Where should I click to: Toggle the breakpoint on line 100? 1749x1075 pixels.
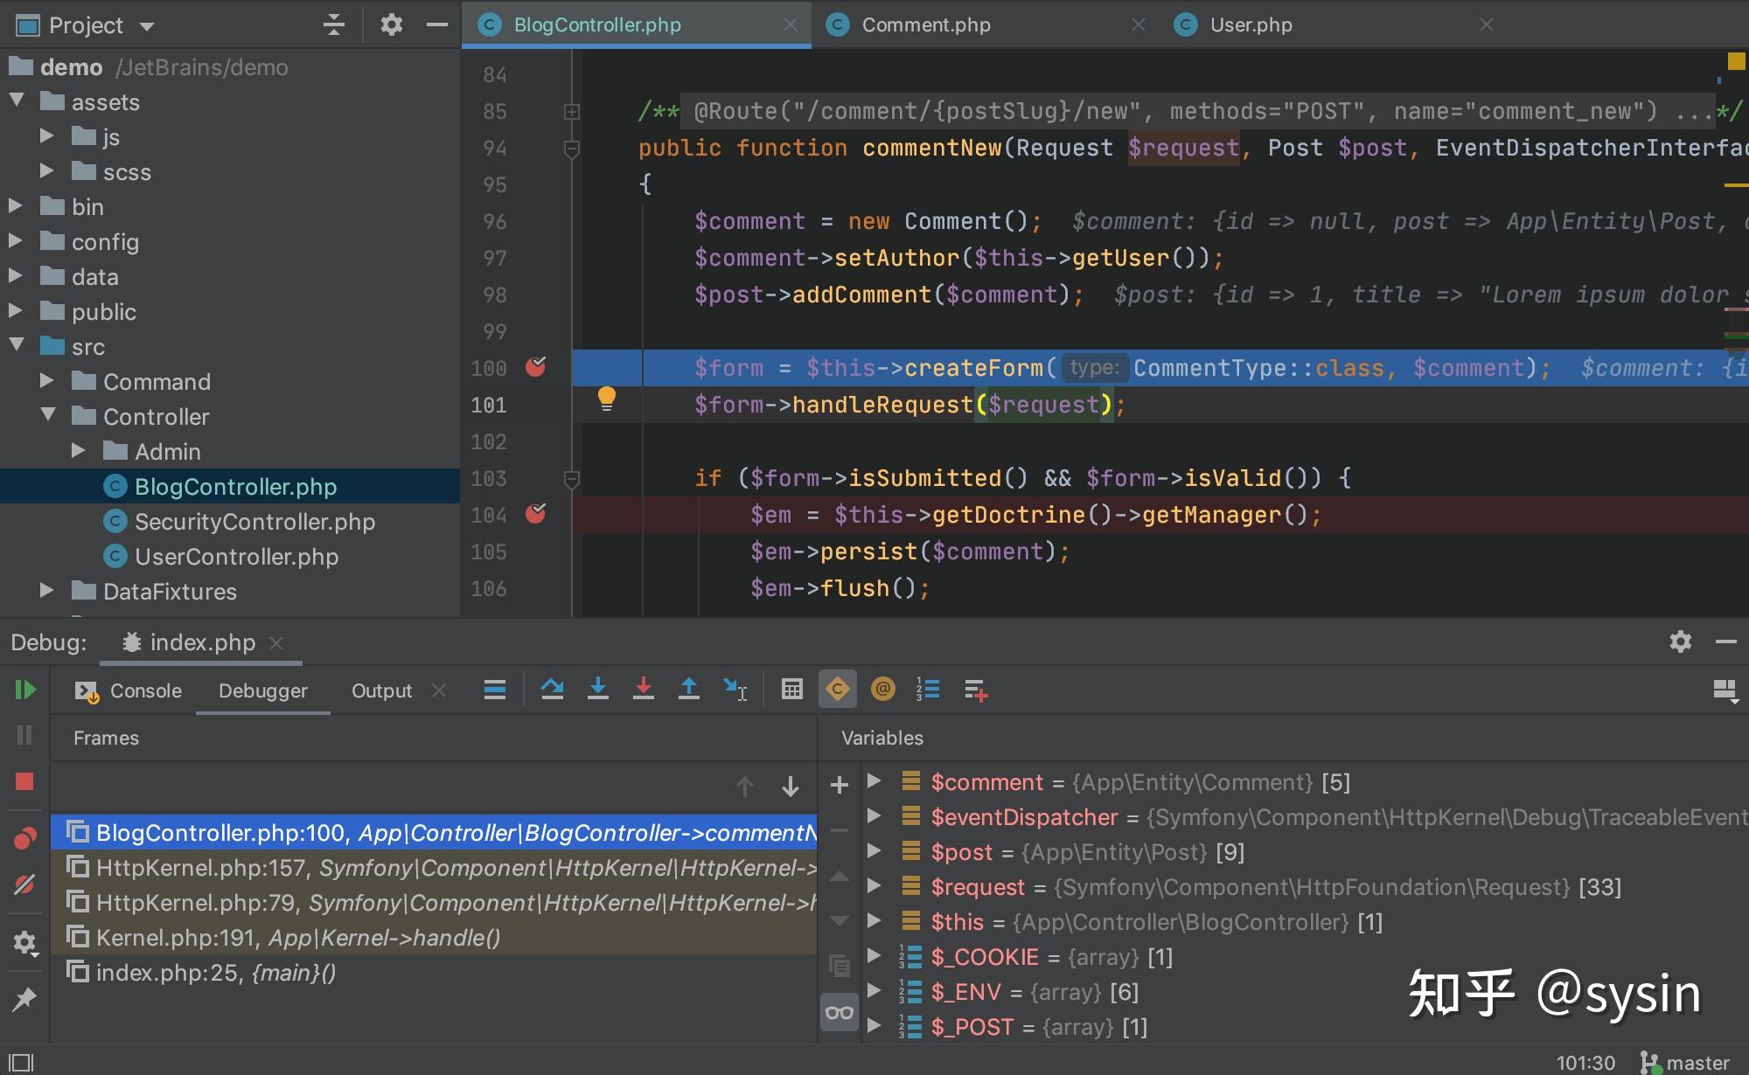[x=536, y=368]
